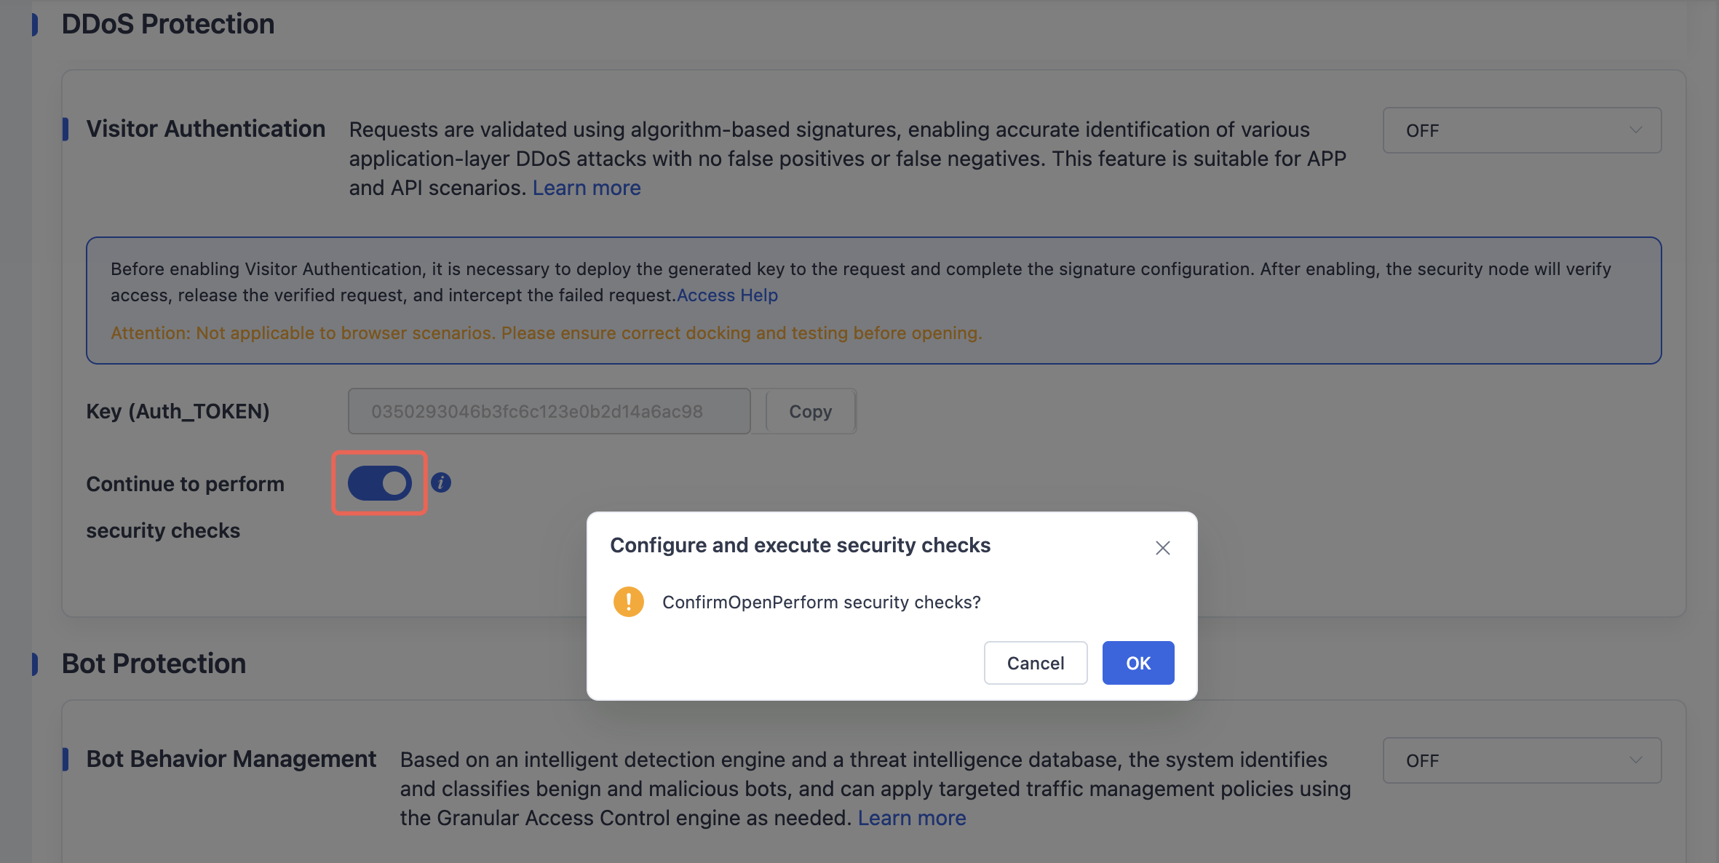
Task: Confirm with the OK button
Action: click(1138, 663)
